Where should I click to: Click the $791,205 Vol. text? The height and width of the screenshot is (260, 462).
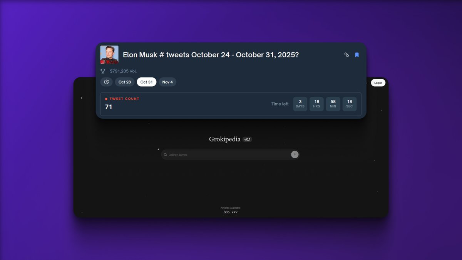point(123,71)
